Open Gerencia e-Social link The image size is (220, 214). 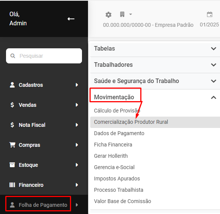(114, 167)
